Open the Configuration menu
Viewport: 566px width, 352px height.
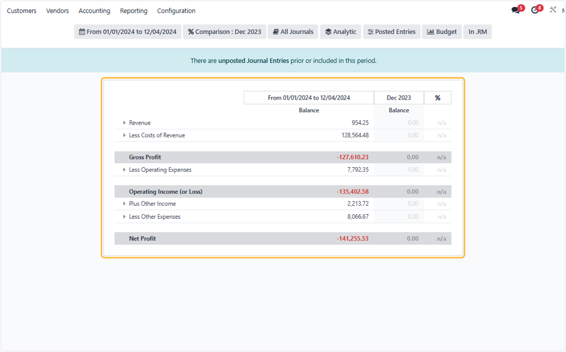pyautogui.click(x=176, y=10)
